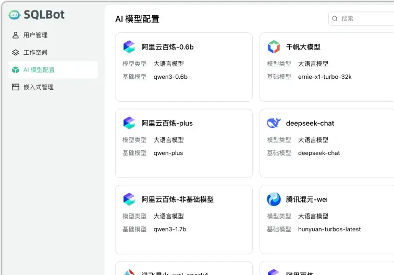Open 嵌入式管理 in the sidebar
This screenshot has width=394, height=275.
(53, 87)
